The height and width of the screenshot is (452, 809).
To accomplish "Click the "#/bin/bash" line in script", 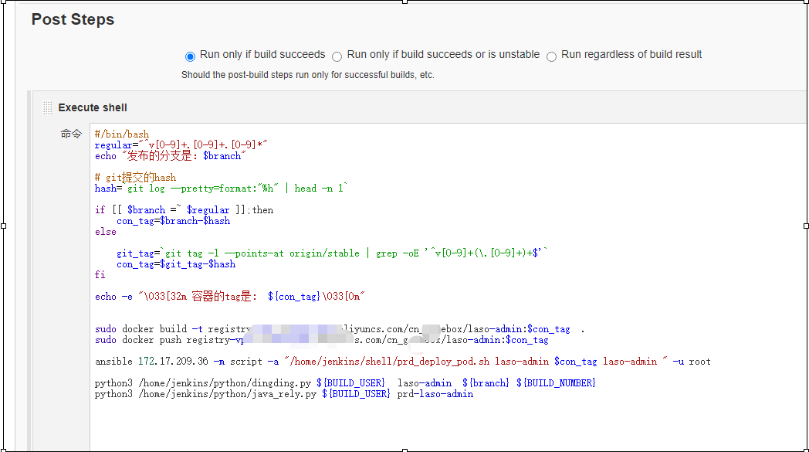I will tap(122, 134).
